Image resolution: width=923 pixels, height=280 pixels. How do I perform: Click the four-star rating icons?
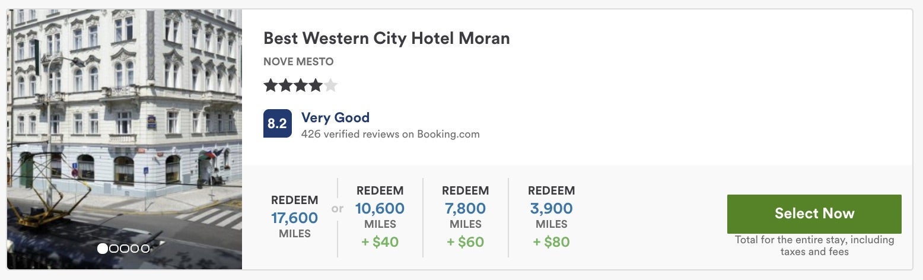[x=293, y=86]
